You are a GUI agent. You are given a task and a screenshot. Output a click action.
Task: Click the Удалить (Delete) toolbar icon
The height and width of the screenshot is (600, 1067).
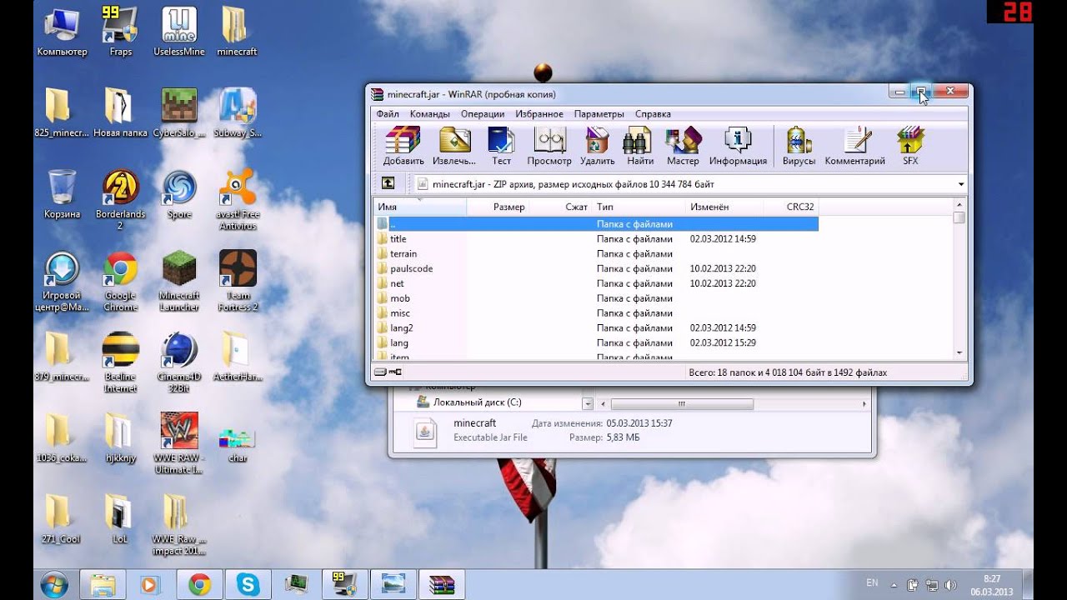(597, 146)
